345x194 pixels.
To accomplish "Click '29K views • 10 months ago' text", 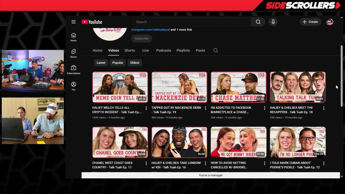I will tap(286, 117).
